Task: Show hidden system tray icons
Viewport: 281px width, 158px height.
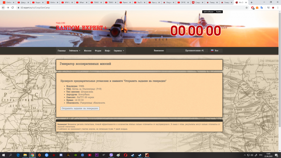Action: click(x=245, y=155)
